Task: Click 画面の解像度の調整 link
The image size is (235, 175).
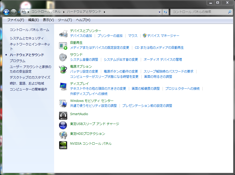Action: pyautogui.click(x=146, y=89)
